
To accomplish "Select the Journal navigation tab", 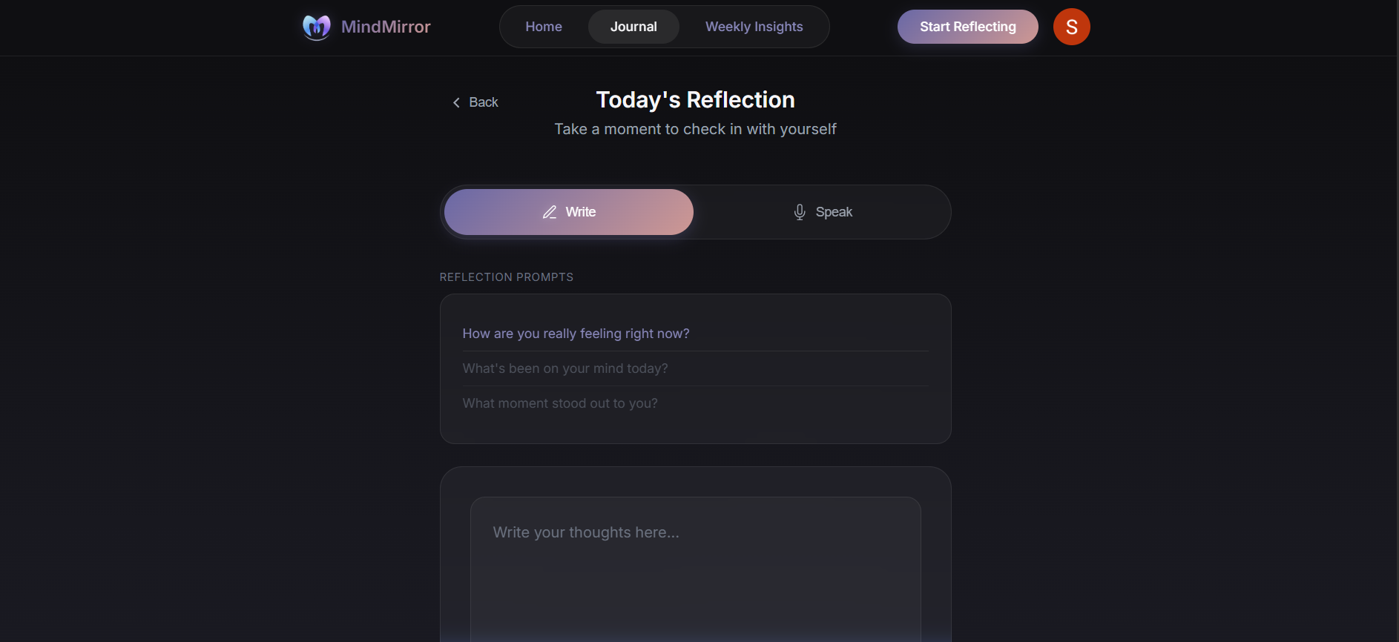I will point(633,27).
